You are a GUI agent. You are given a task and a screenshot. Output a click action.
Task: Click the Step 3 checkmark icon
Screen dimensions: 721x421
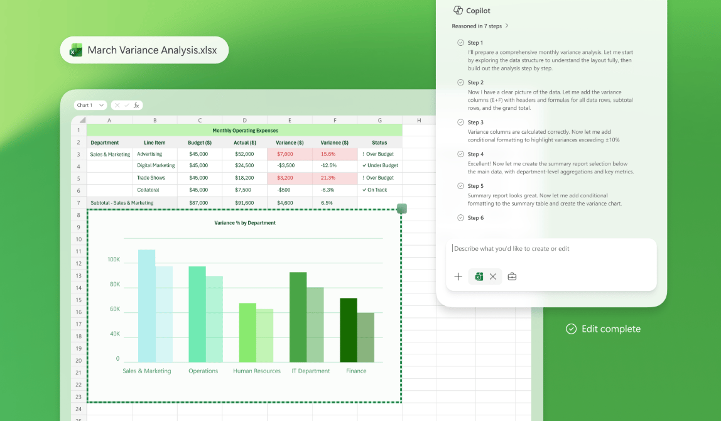tap(460, 122)
